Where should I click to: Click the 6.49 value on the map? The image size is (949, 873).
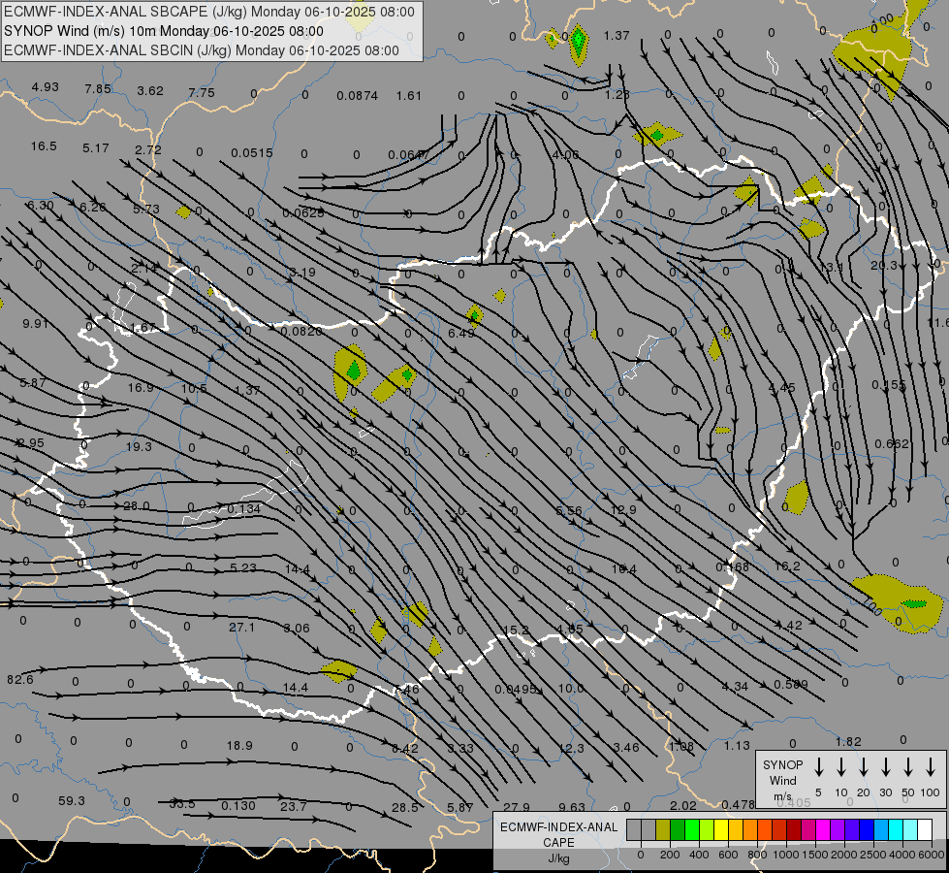pos(461,334)
